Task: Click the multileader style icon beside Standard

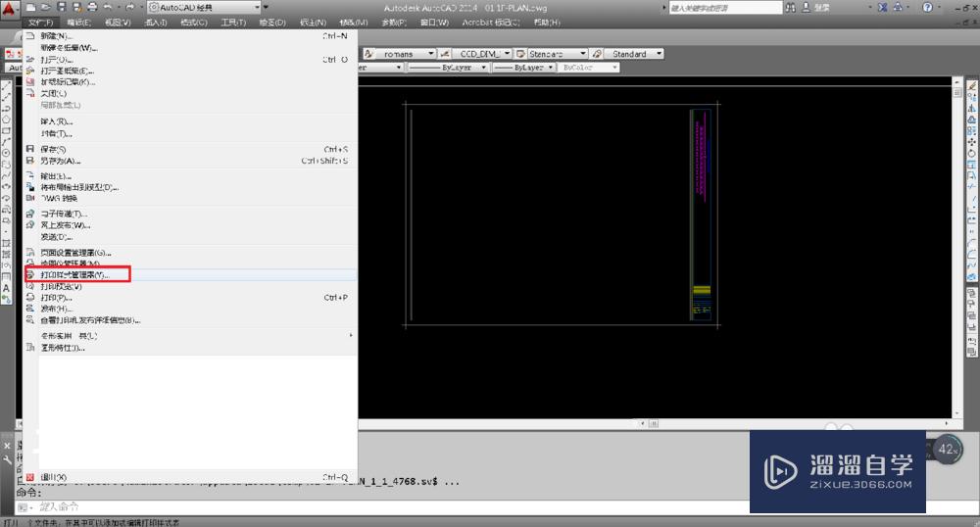Action: pos(598,54)
